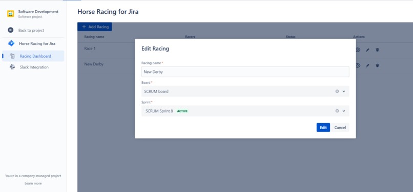Click the Racing name column header
This screenshot has width=413, height=192.
tap(94, 37)
